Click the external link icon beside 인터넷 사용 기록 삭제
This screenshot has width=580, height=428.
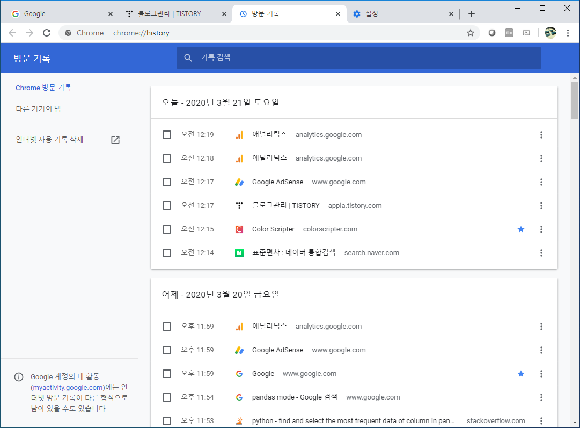115,140
